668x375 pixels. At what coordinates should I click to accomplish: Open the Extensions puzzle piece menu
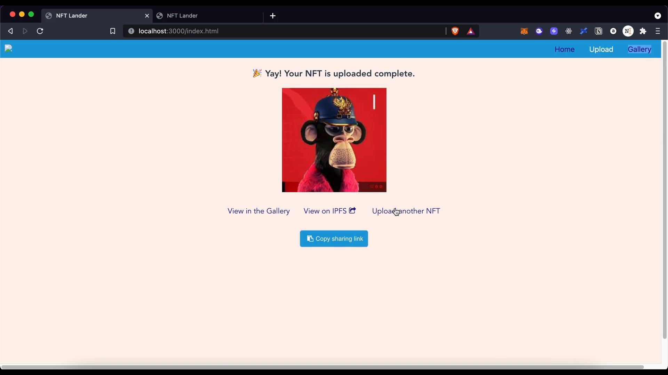pyautogui.click(x=643, y=31)
